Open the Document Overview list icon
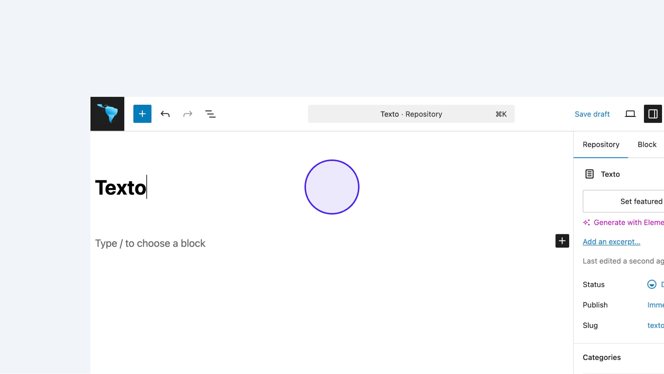Image resolution: width=664 pixels, height=374 pixels. (x=210, y=114)
